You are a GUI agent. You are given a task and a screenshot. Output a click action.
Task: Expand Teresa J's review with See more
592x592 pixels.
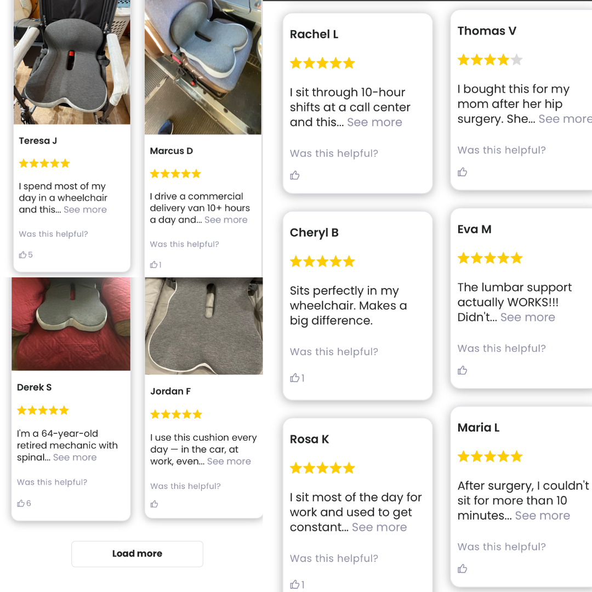(x=85, y=210)
